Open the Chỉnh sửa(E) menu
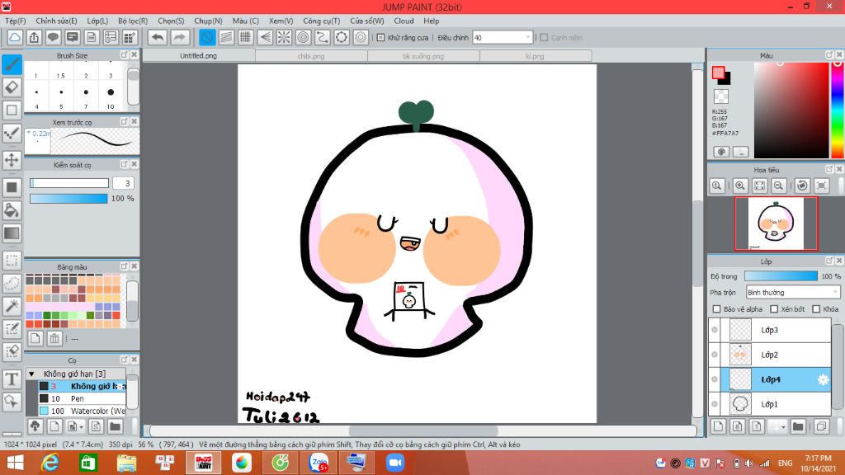This screenshot has width=845, height=475. [x=56, y=21]
